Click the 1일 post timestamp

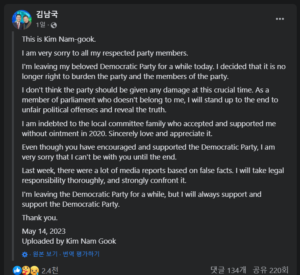tap(40, 25)
